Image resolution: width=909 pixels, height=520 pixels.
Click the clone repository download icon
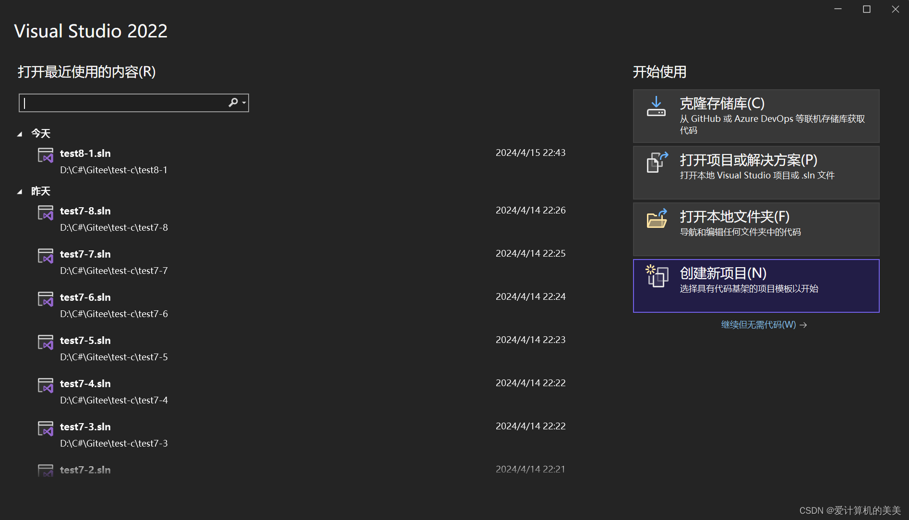(x=656, y=106)
